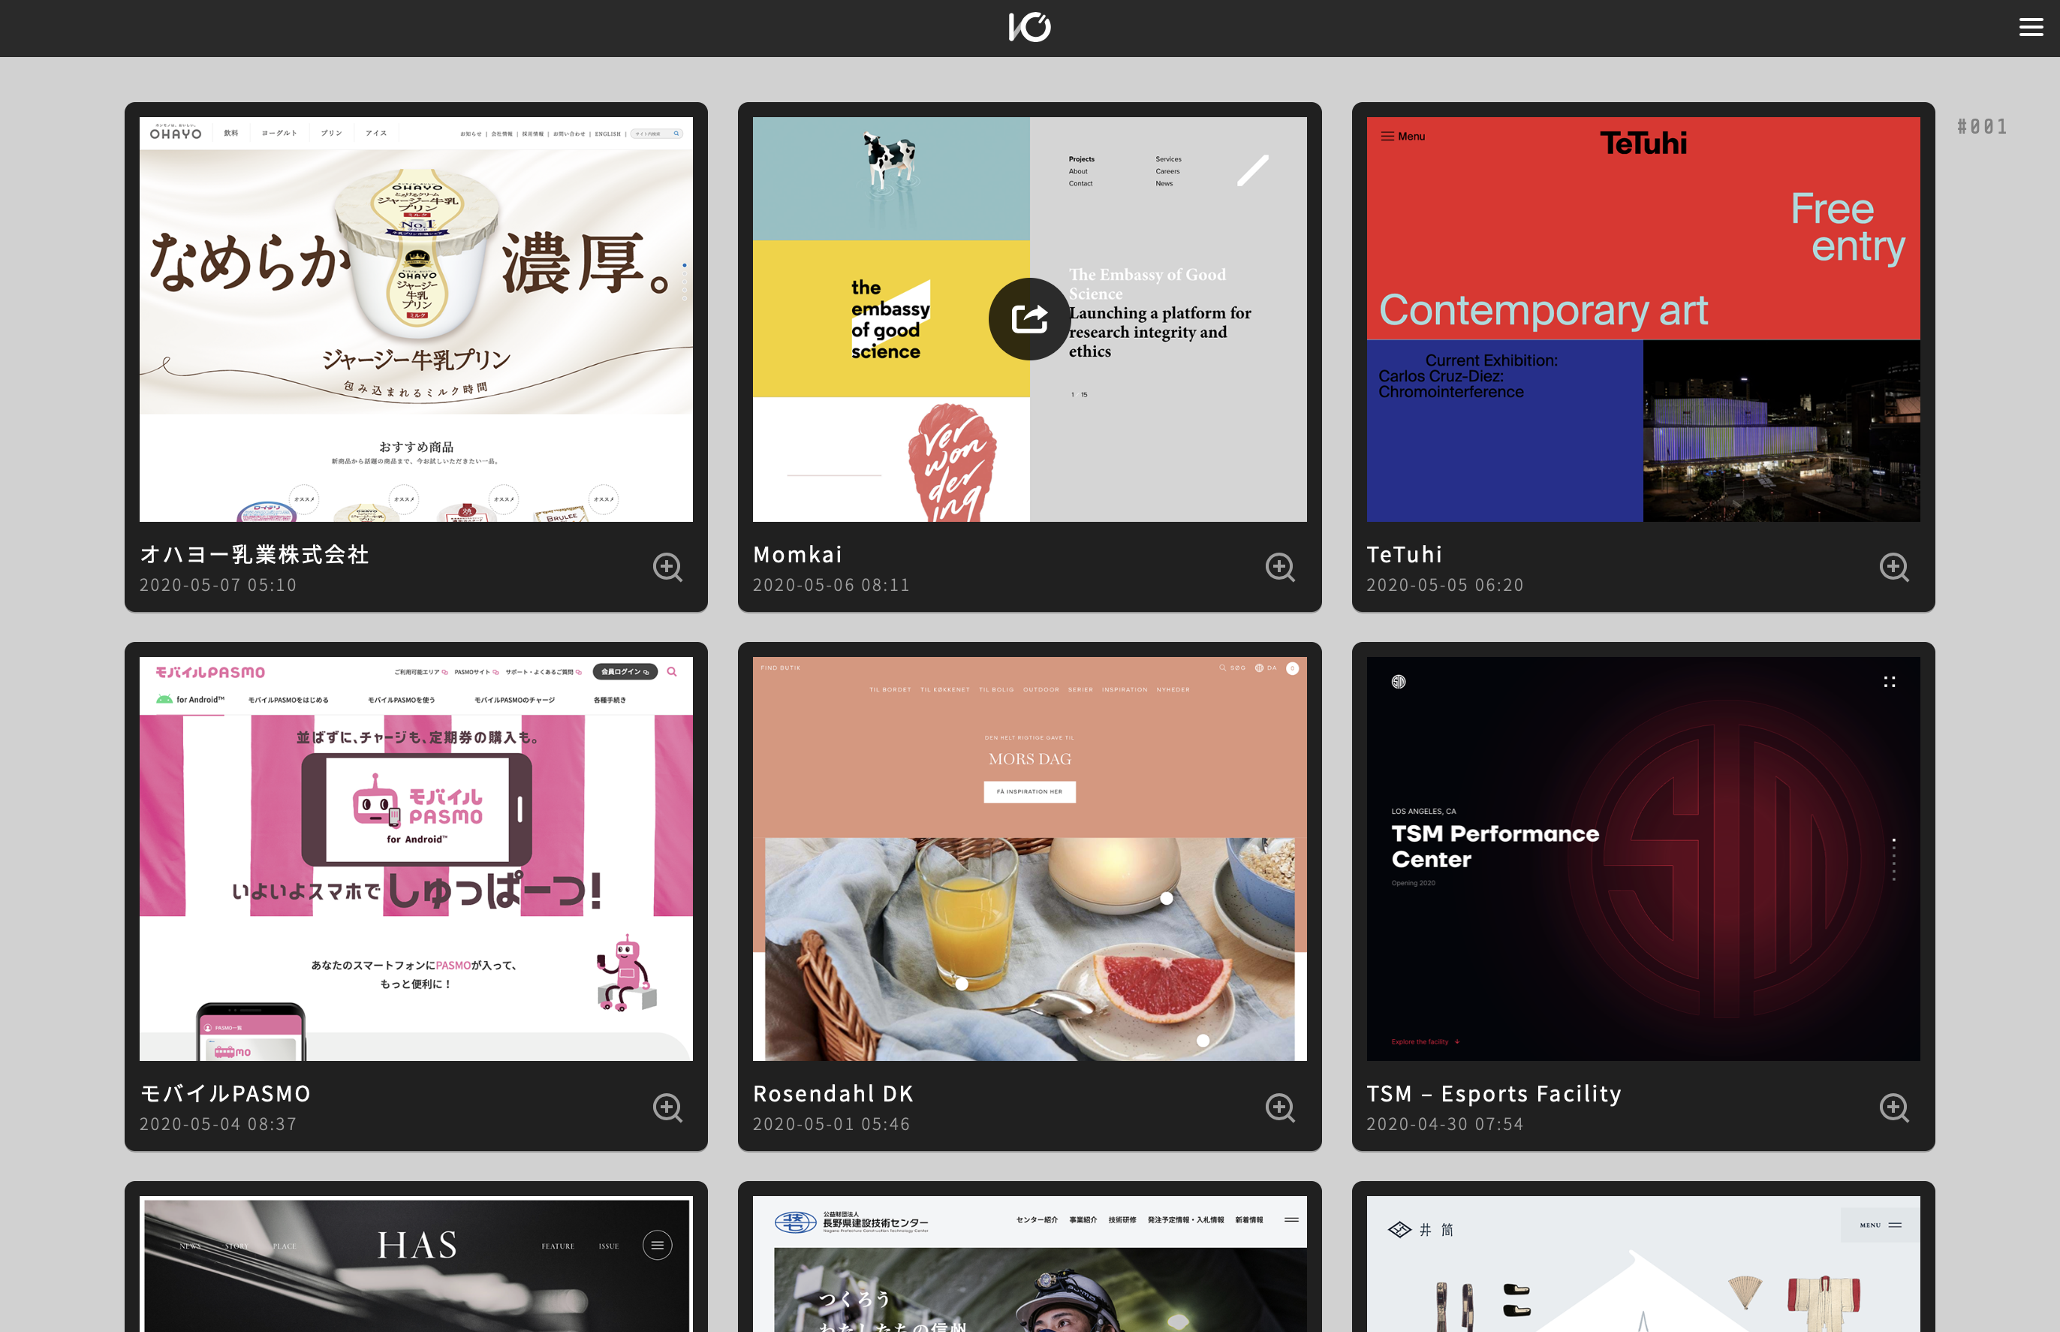
Task: Click the magnifier icon on モバイルPASMO card
Action: (667, 1107)
